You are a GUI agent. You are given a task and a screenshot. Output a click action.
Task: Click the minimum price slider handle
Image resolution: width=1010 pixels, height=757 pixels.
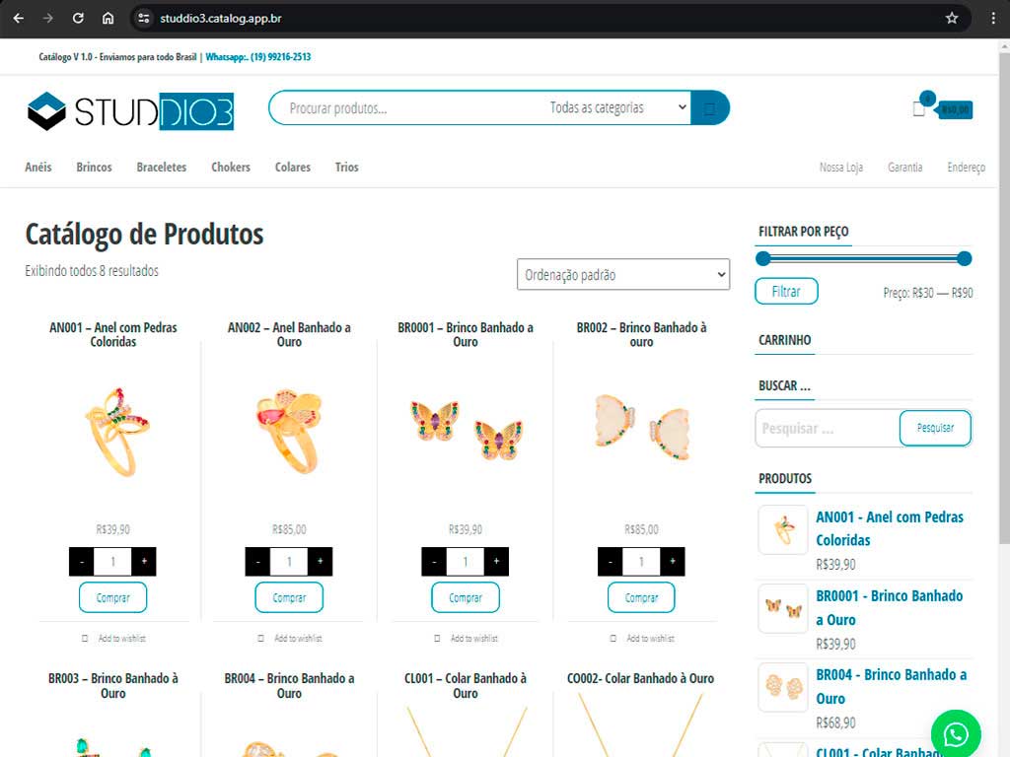(x=763, y=259)
